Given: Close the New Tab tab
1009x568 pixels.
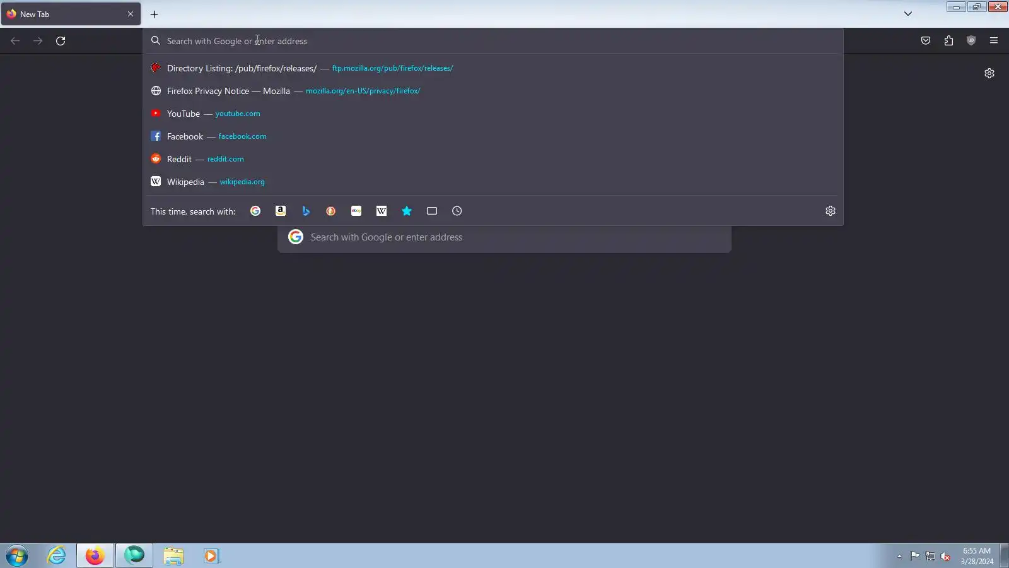Looking at the screenshot, I should click(131, 14).
